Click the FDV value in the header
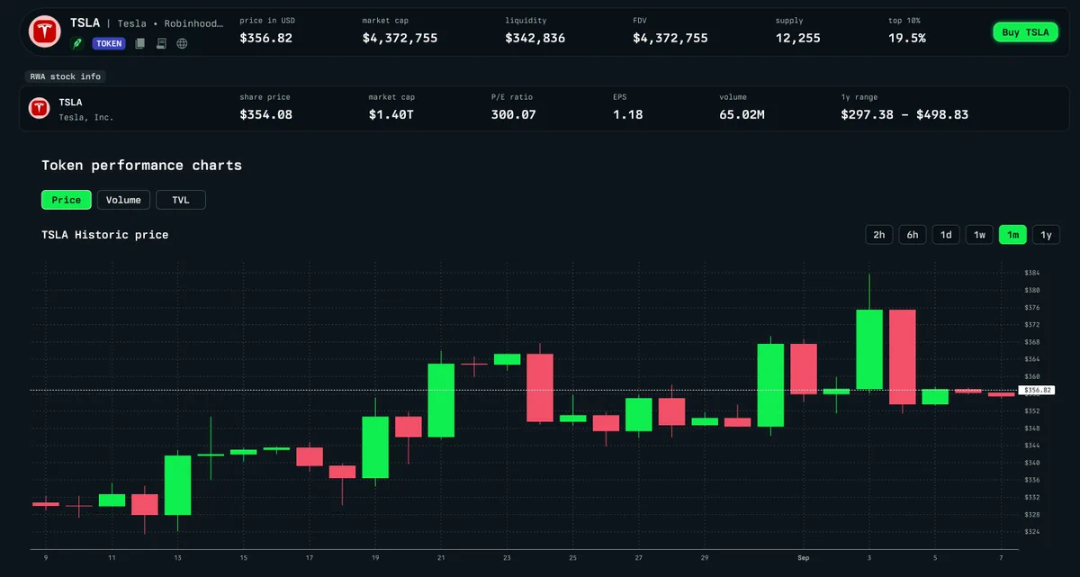 tap(670, 38)
